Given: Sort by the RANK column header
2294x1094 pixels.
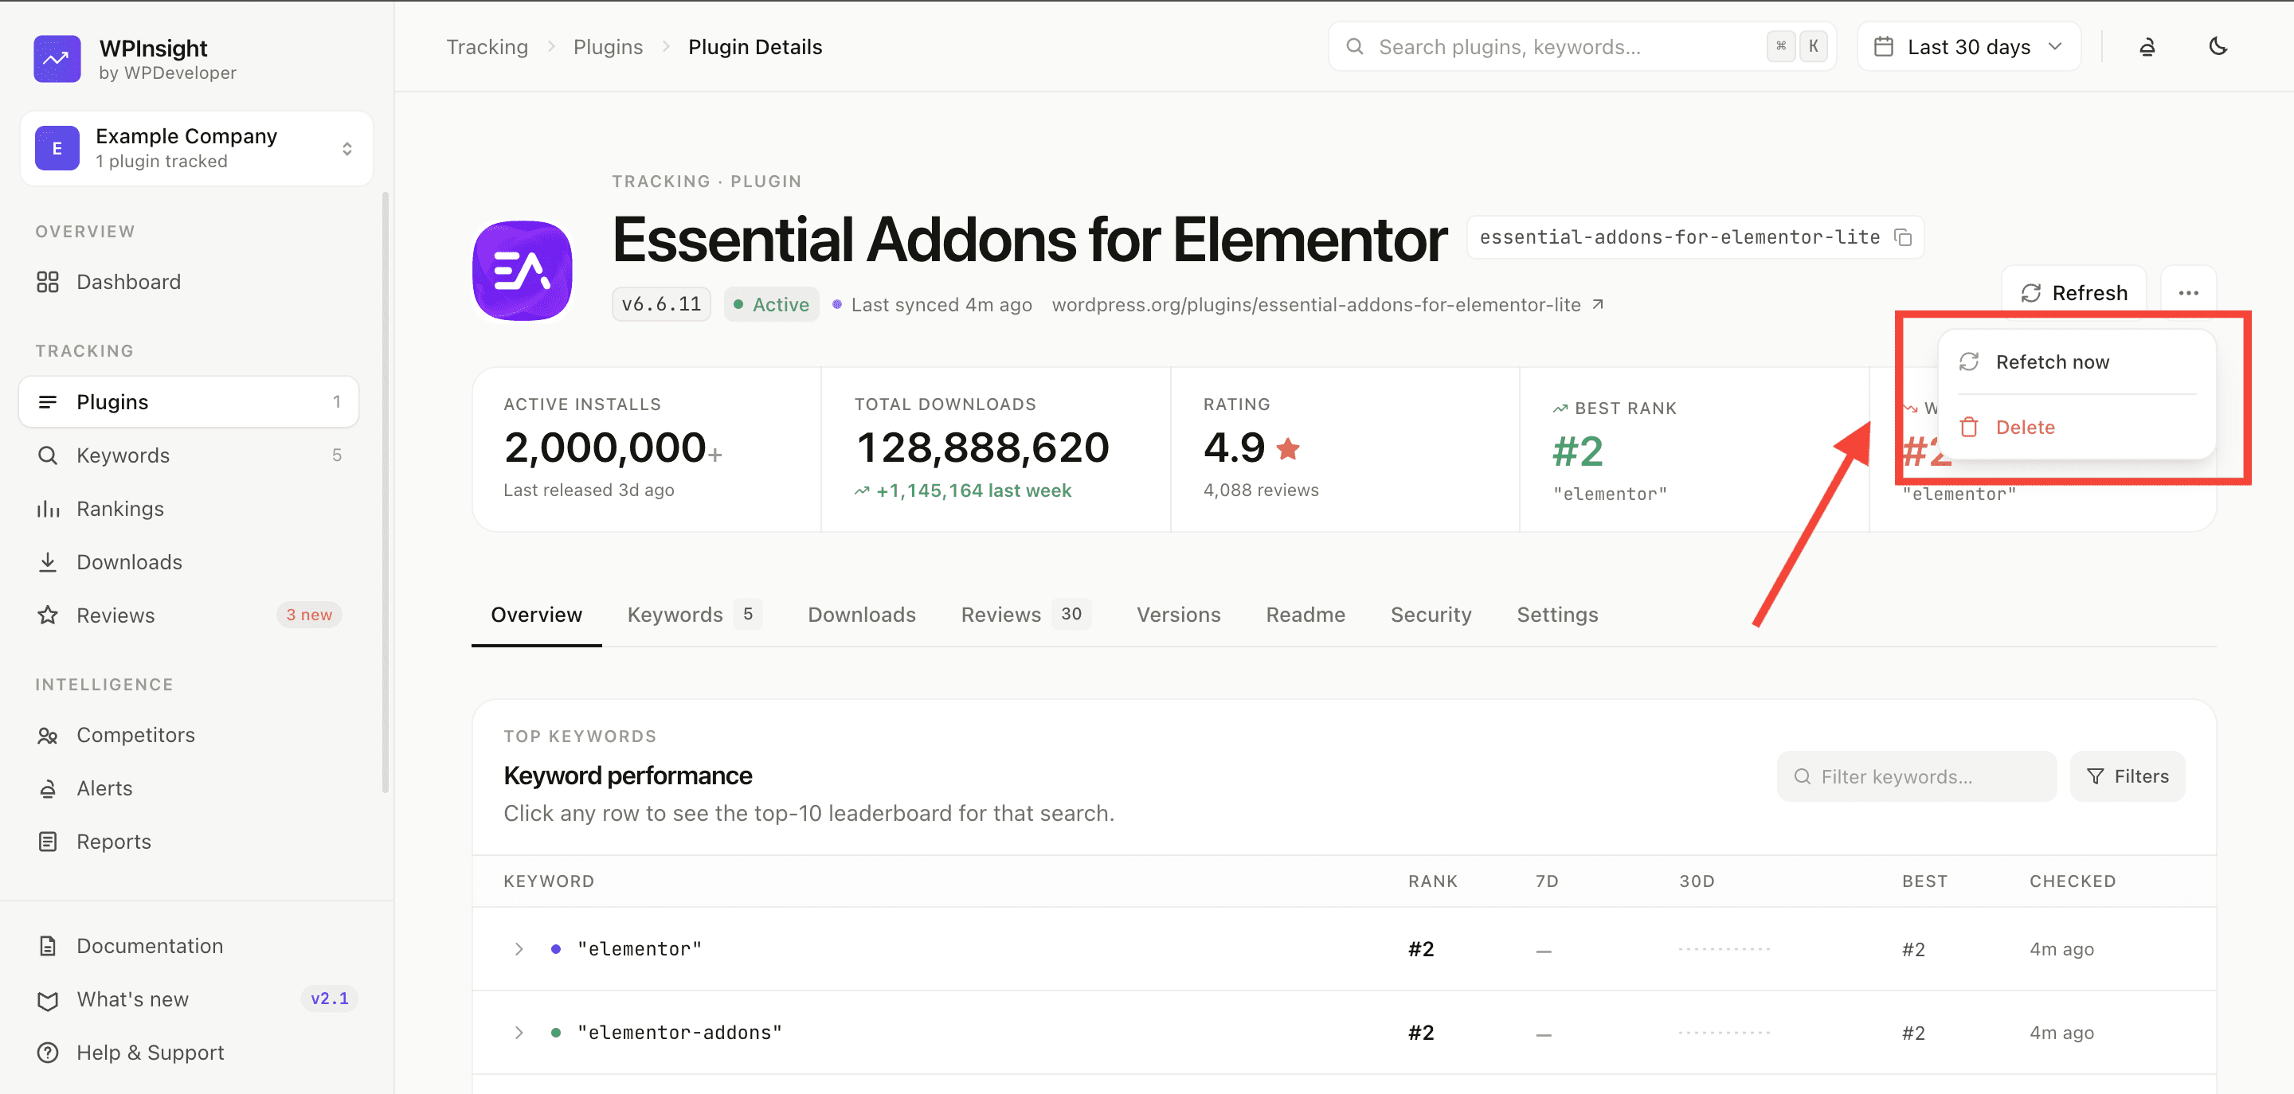Looking at the screenshot, I should [x=1432, y=881].
